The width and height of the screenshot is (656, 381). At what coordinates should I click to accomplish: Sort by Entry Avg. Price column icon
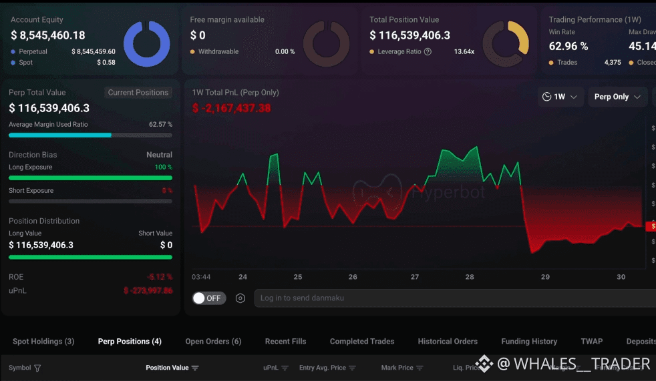352,368
